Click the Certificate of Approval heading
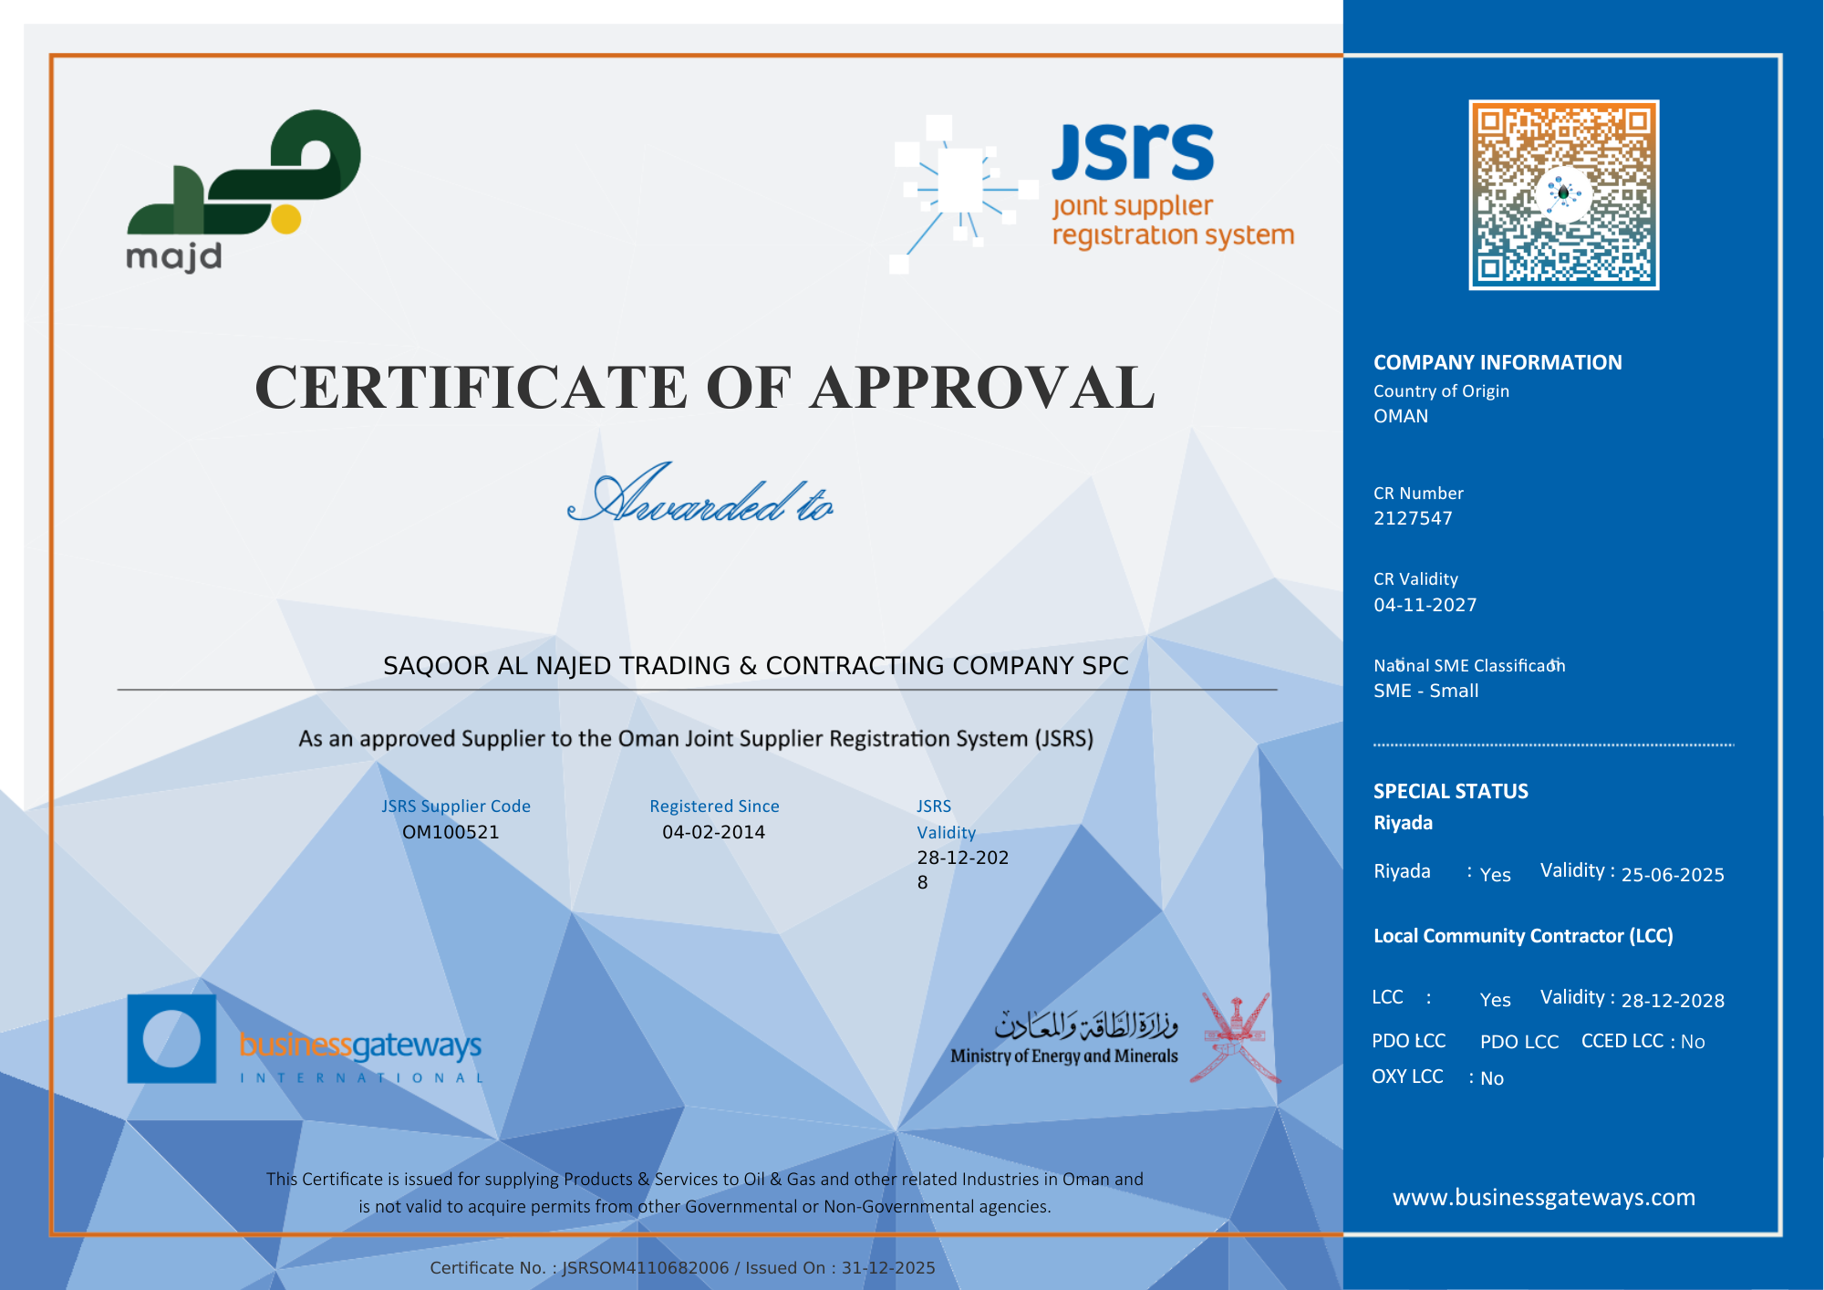Screen dimensions: 1824x1290 (704, 387)
